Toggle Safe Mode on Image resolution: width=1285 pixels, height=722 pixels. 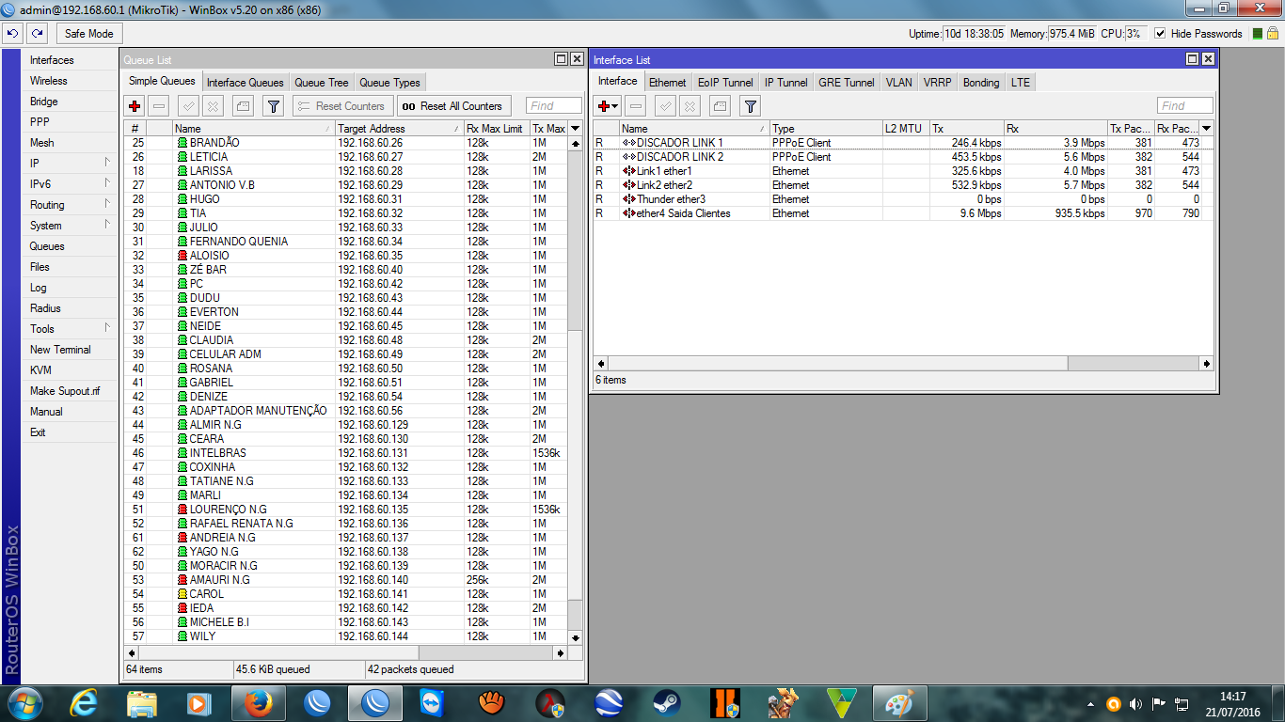(x=88, y=33)
